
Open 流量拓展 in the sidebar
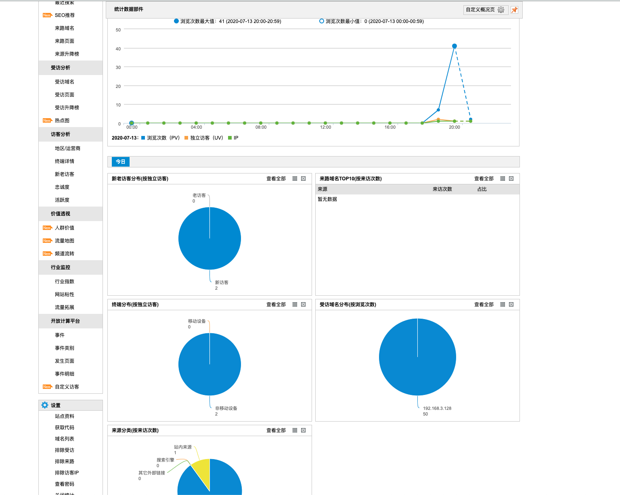pyautogui.click(x=65, y=307)
